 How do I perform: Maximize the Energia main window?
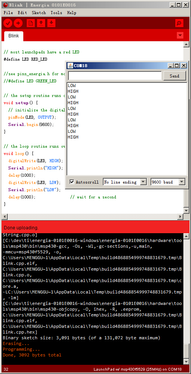coord(179,5)
